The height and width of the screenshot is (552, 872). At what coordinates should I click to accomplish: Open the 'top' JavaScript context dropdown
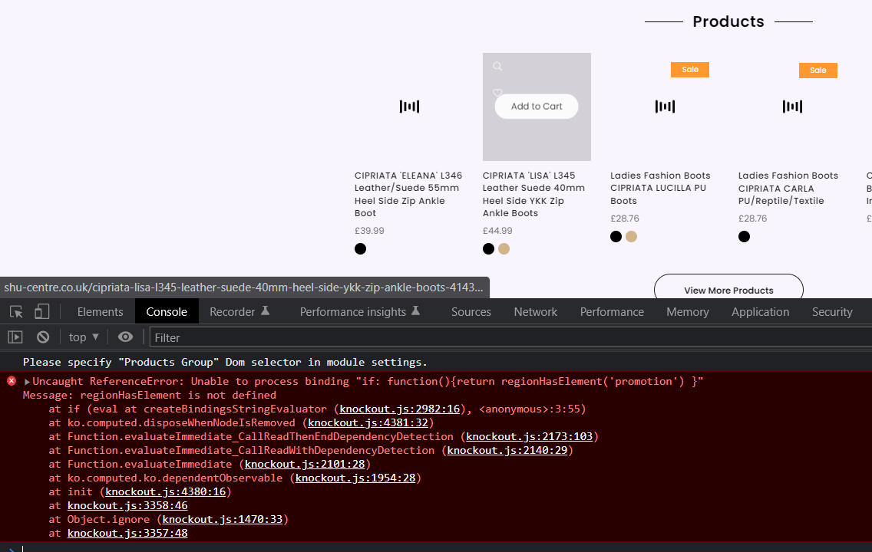(x=84, y=337)
